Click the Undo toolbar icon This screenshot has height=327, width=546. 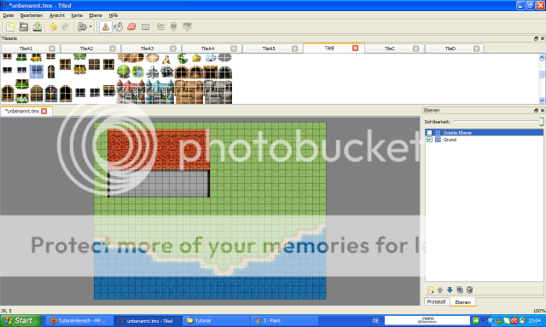[x=53, y=26]
